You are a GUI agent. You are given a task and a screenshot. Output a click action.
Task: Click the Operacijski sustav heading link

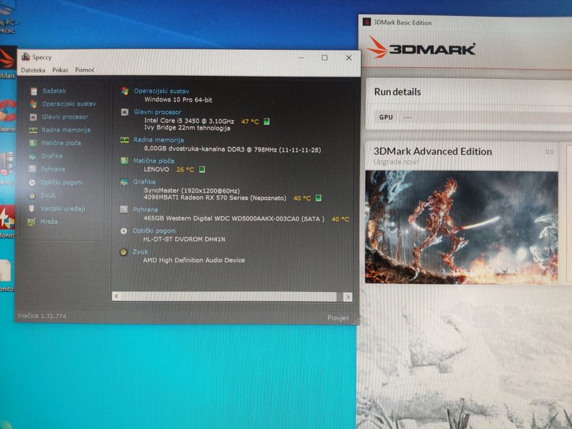[x=161, y=91]
